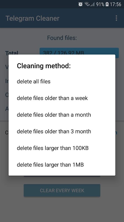Tap the Telegram Cleaner app title
The height and width of the screenshot is (222, 124).
click(33, 18)
